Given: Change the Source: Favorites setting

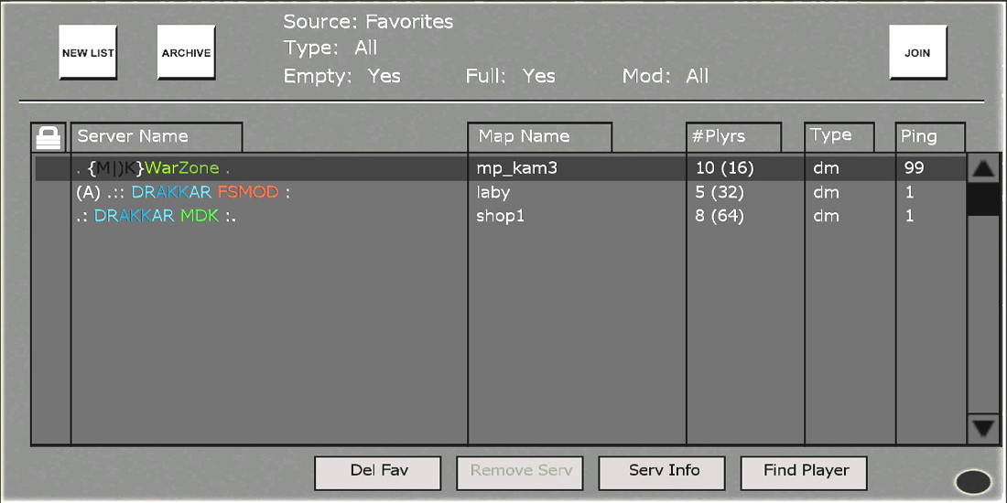Looking at the screenshot, I should 368,21.
